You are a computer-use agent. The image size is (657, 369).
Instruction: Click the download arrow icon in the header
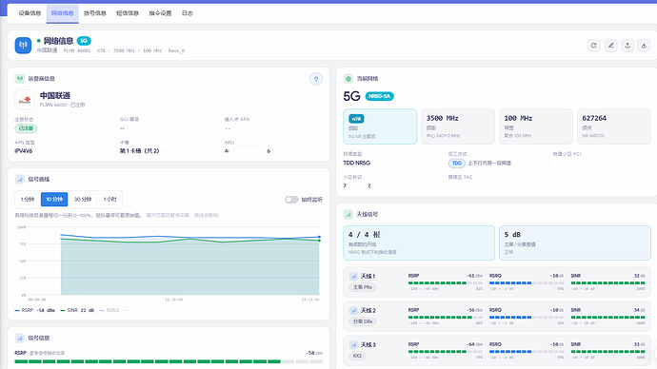click(644, 46)
